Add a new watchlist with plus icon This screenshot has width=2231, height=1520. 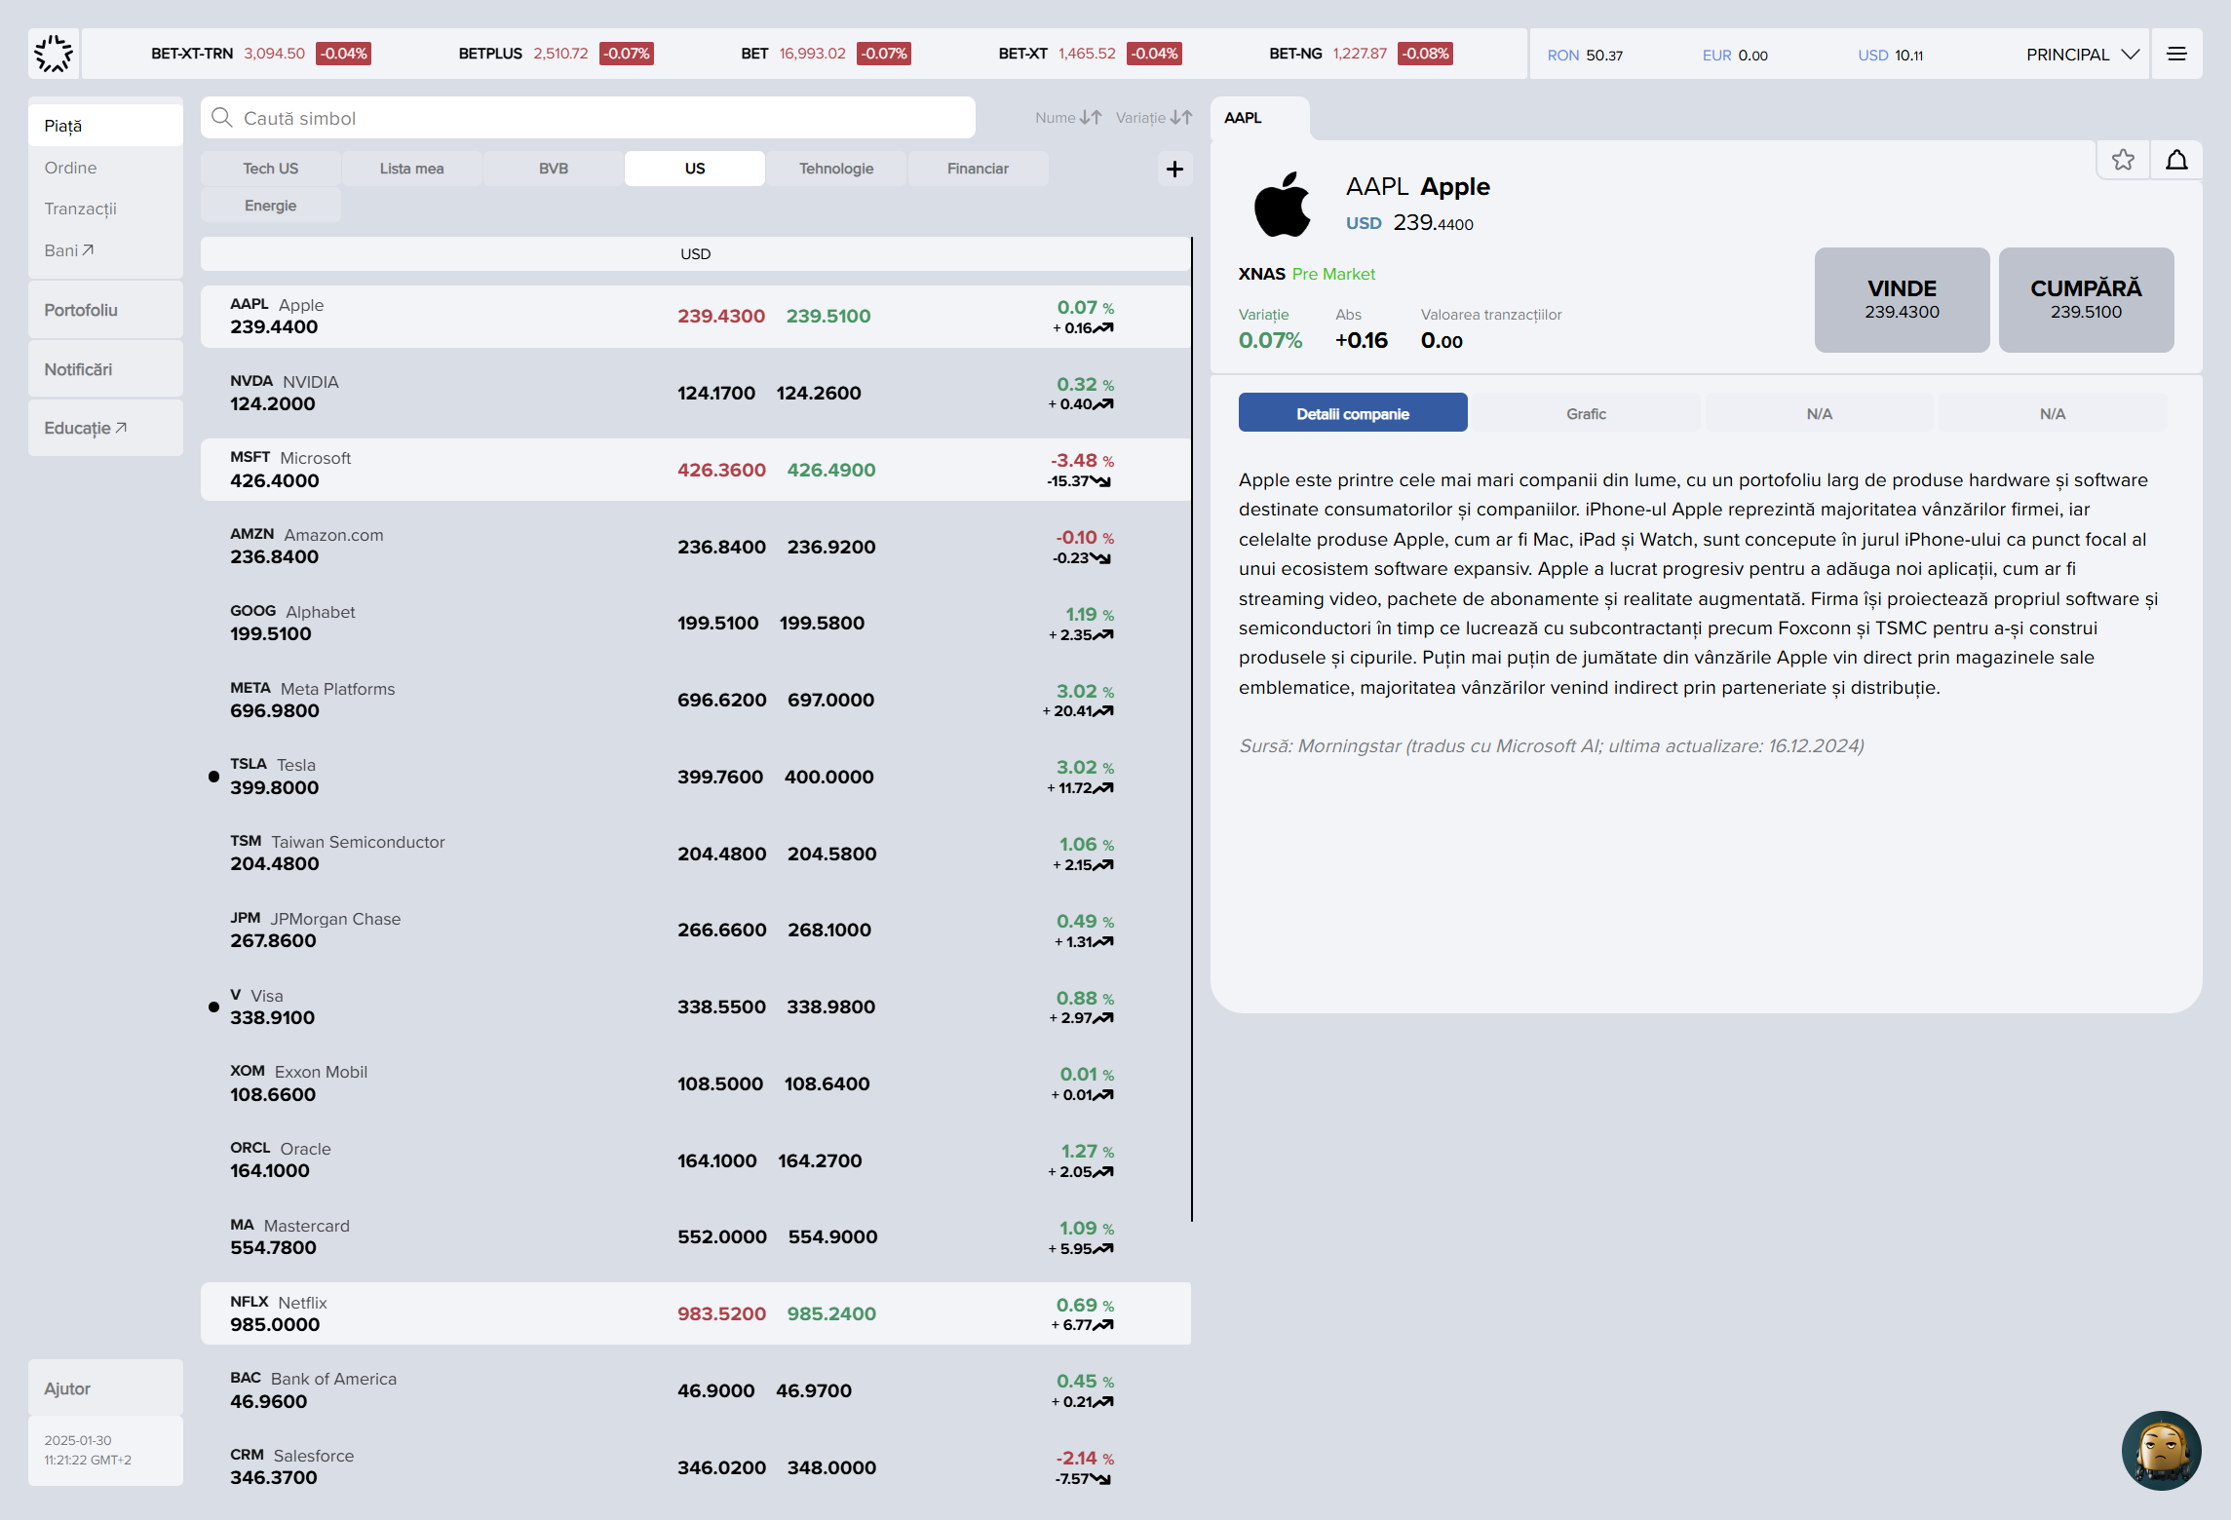1174,169
